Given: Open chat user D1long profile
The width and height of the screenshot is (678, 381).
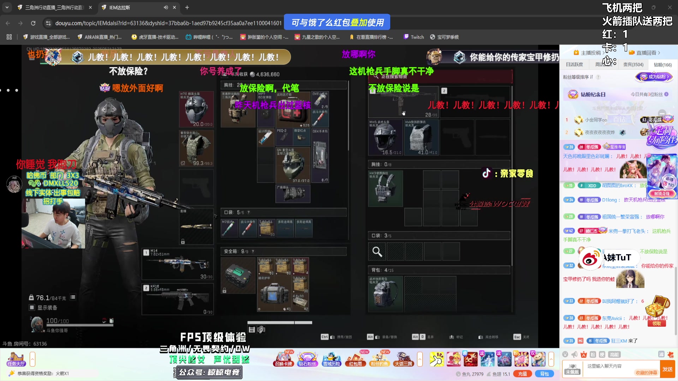Looking at the screenshot, I should click(x=609, y=200).
